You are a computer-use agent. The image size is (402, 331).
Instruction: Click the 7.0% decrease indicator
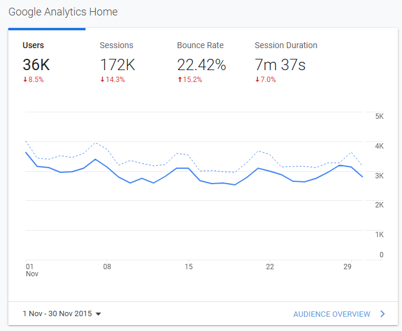pos(265,80)
